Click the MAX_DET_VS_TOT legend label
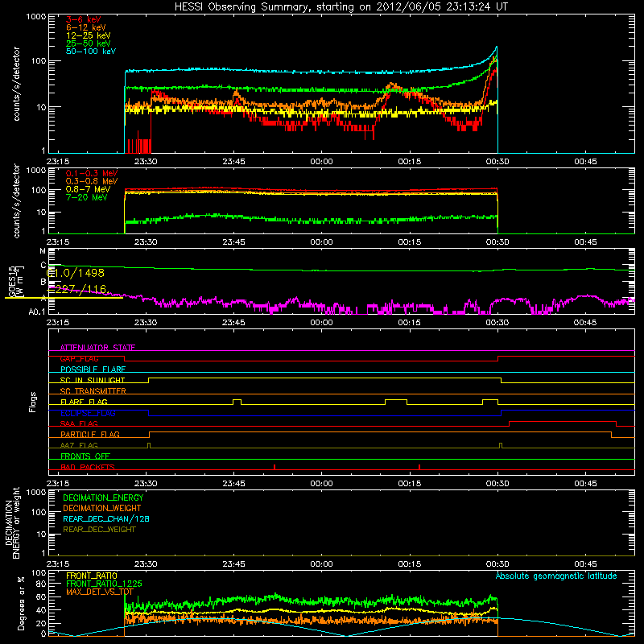 point(100,592)
